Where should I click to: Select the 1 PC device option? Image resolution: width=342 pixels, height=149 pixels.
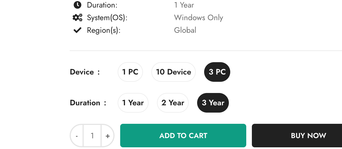pyautogui.click(x=130, y=72)
